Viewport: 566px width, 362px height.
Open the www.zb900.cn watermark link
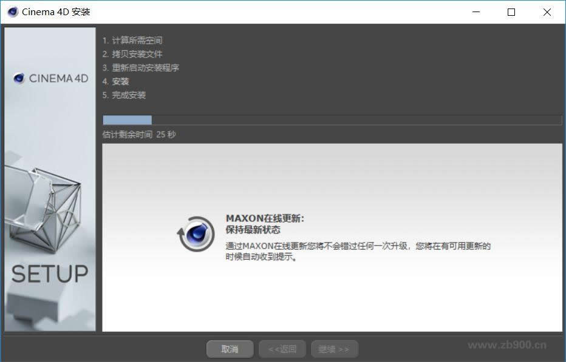(x=508, y=344)
